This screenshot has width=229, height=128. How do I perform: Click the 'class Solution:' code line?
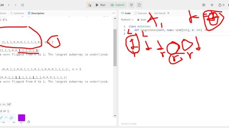point(140,26)
